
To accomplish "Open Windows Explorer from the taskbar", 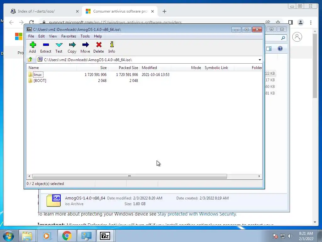I will pyautogui.click(x=27, y=236).
